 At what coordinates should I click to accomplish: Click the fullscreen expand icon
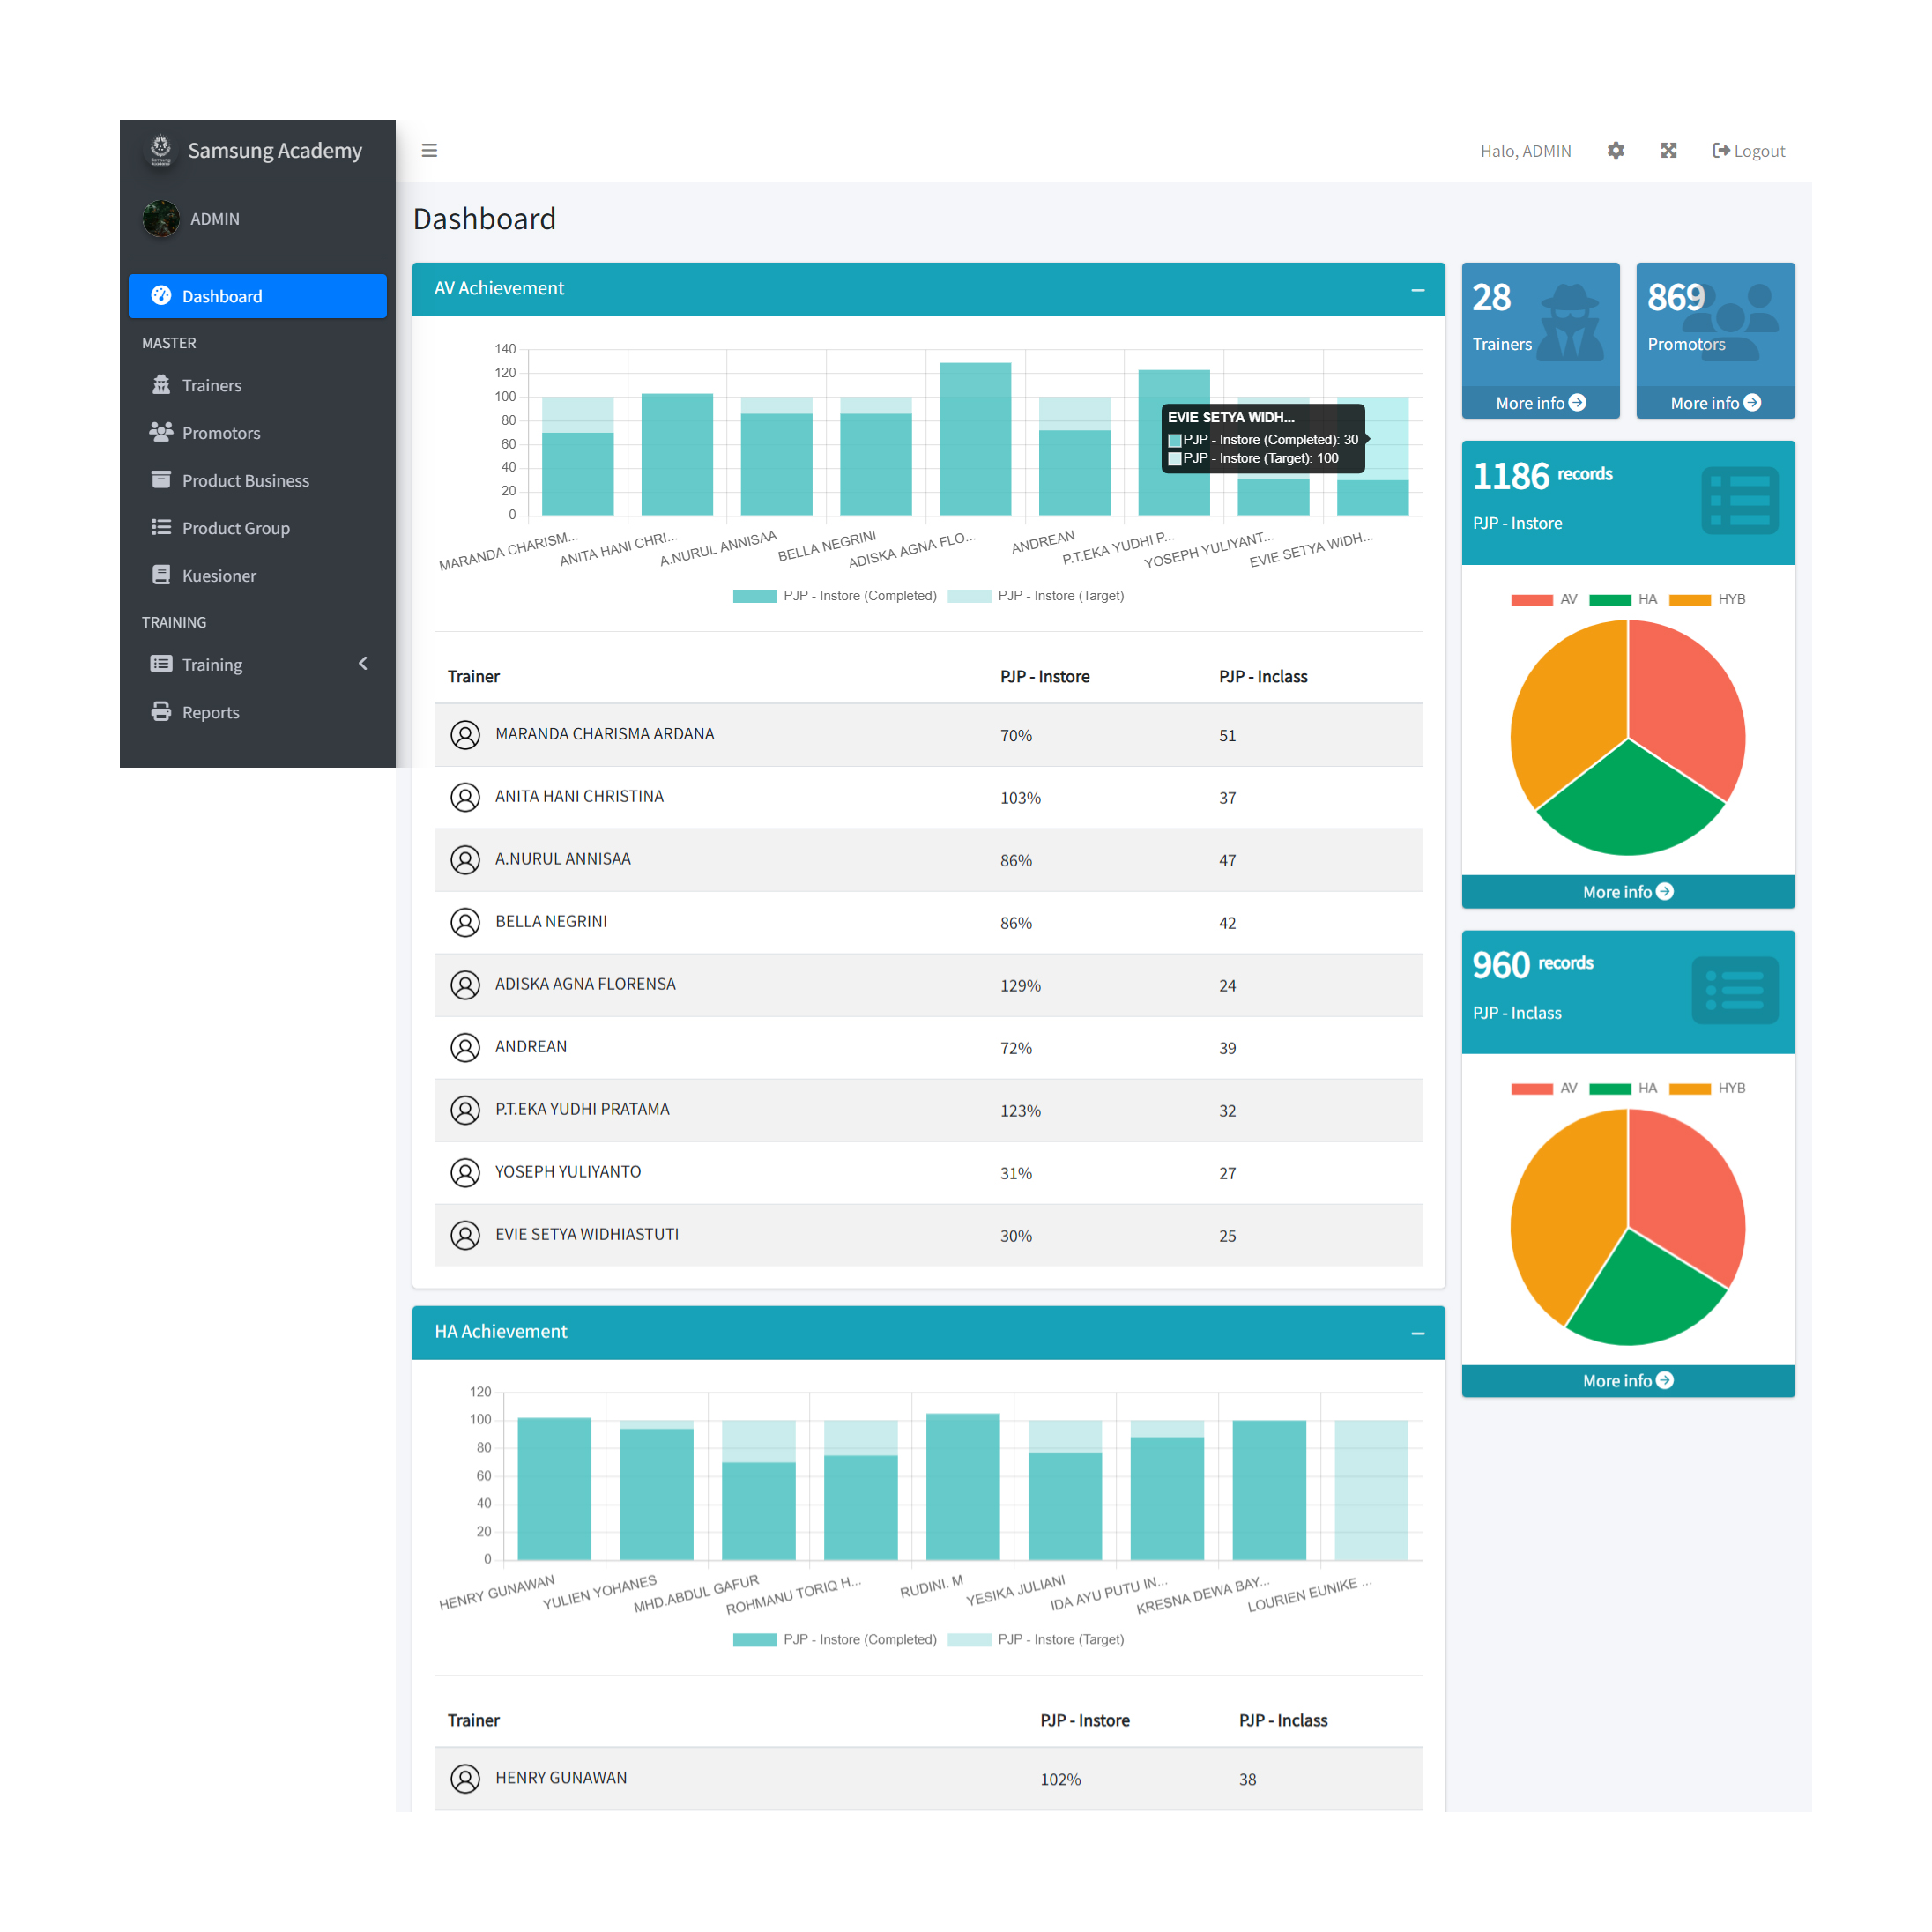pyautogui.click(x=1668, y=151)
